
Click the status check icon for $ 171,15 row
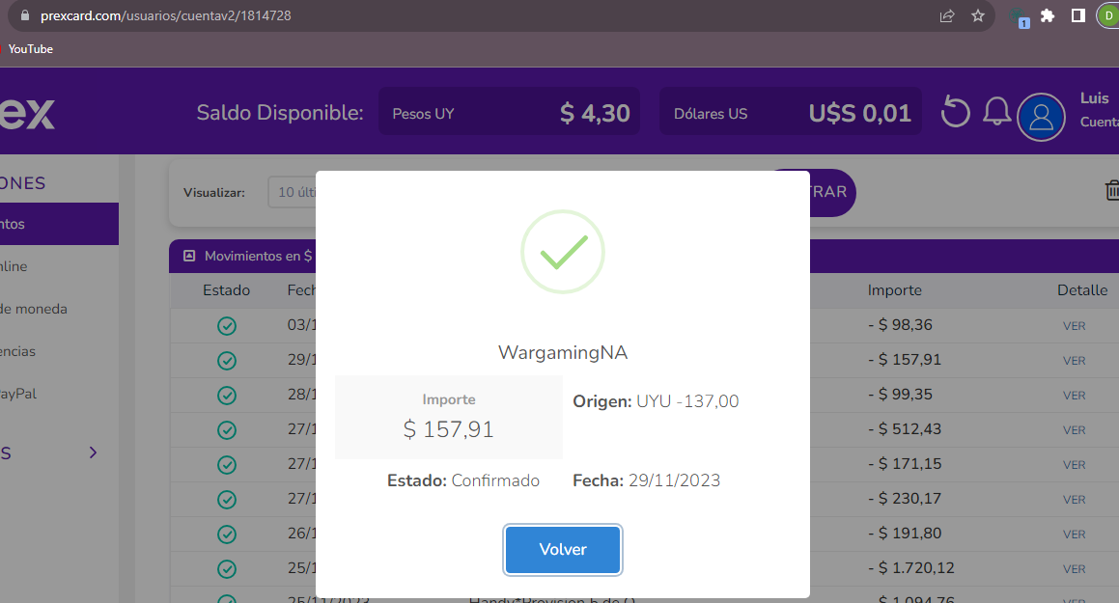227,465
